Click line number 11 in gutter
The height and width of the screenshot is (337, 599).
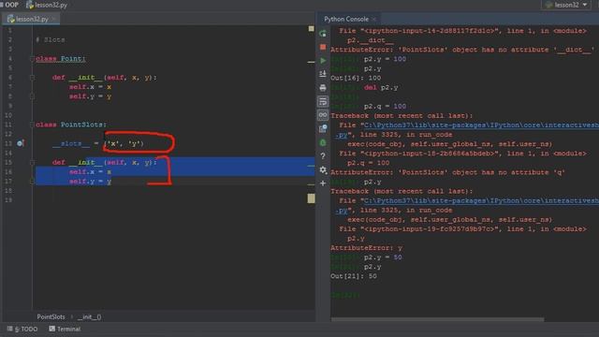point(8,125)
